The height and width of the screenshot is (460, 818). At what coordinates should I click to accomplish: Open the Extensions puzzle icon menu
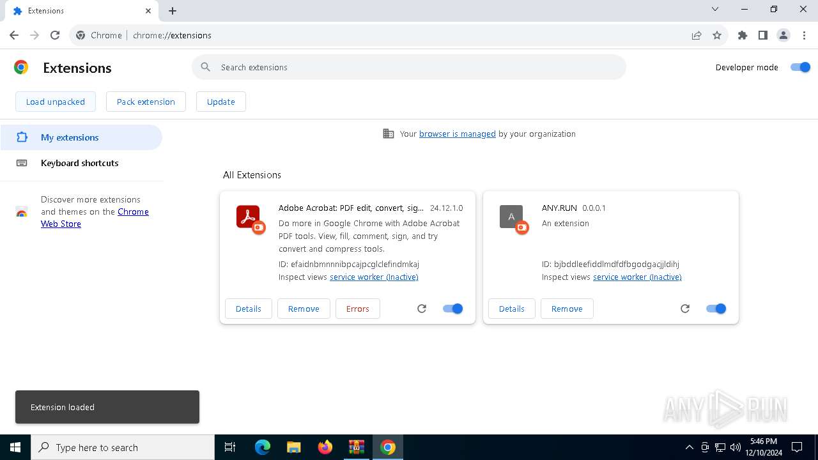(743, 35)
